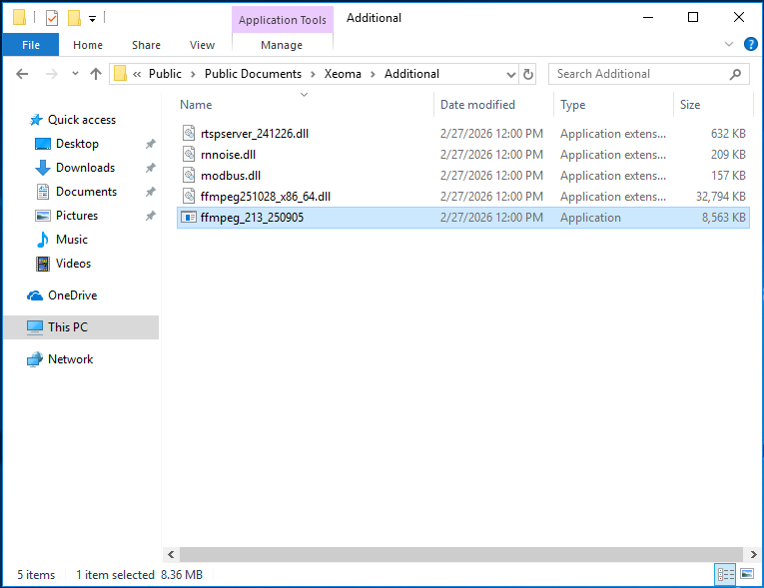Click the New folder quick access icon
This screenshot has height=588, width=764.
[x=74, y=18]
